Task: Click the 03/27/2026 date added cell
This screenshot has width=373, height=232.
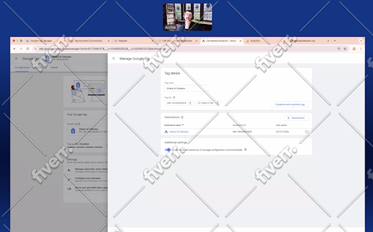Action: pyautogui.click(x=282, y=132)
